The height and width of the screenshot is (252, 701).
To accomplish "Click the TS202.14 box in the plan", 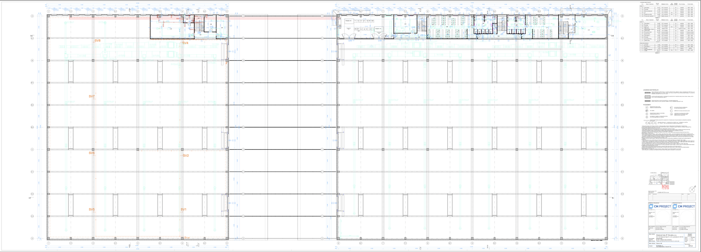I will click(x=349, y=21).
